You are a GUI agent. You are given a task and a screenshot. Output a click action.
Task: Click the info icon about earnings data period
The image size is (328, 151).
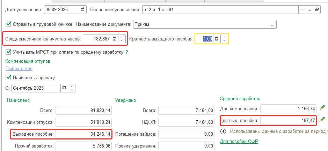(223, 131)
